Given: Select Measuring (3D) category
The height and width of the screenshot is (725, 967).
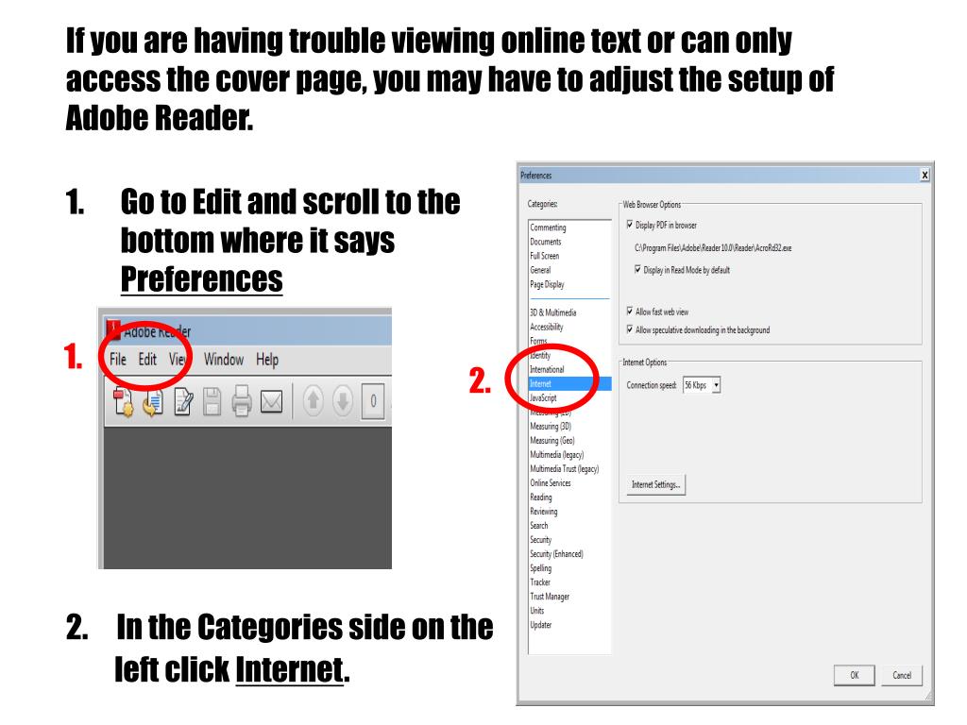Looking at the screenshot, I should click(x=551, y=426).
